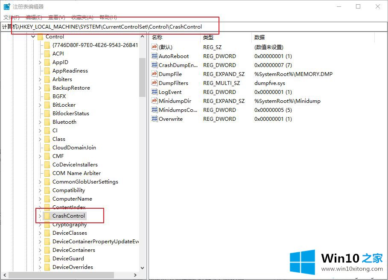Screen dimensions: 388x280
Task: Open the 收藏夹(A) menu
Action: pos(82,17)
